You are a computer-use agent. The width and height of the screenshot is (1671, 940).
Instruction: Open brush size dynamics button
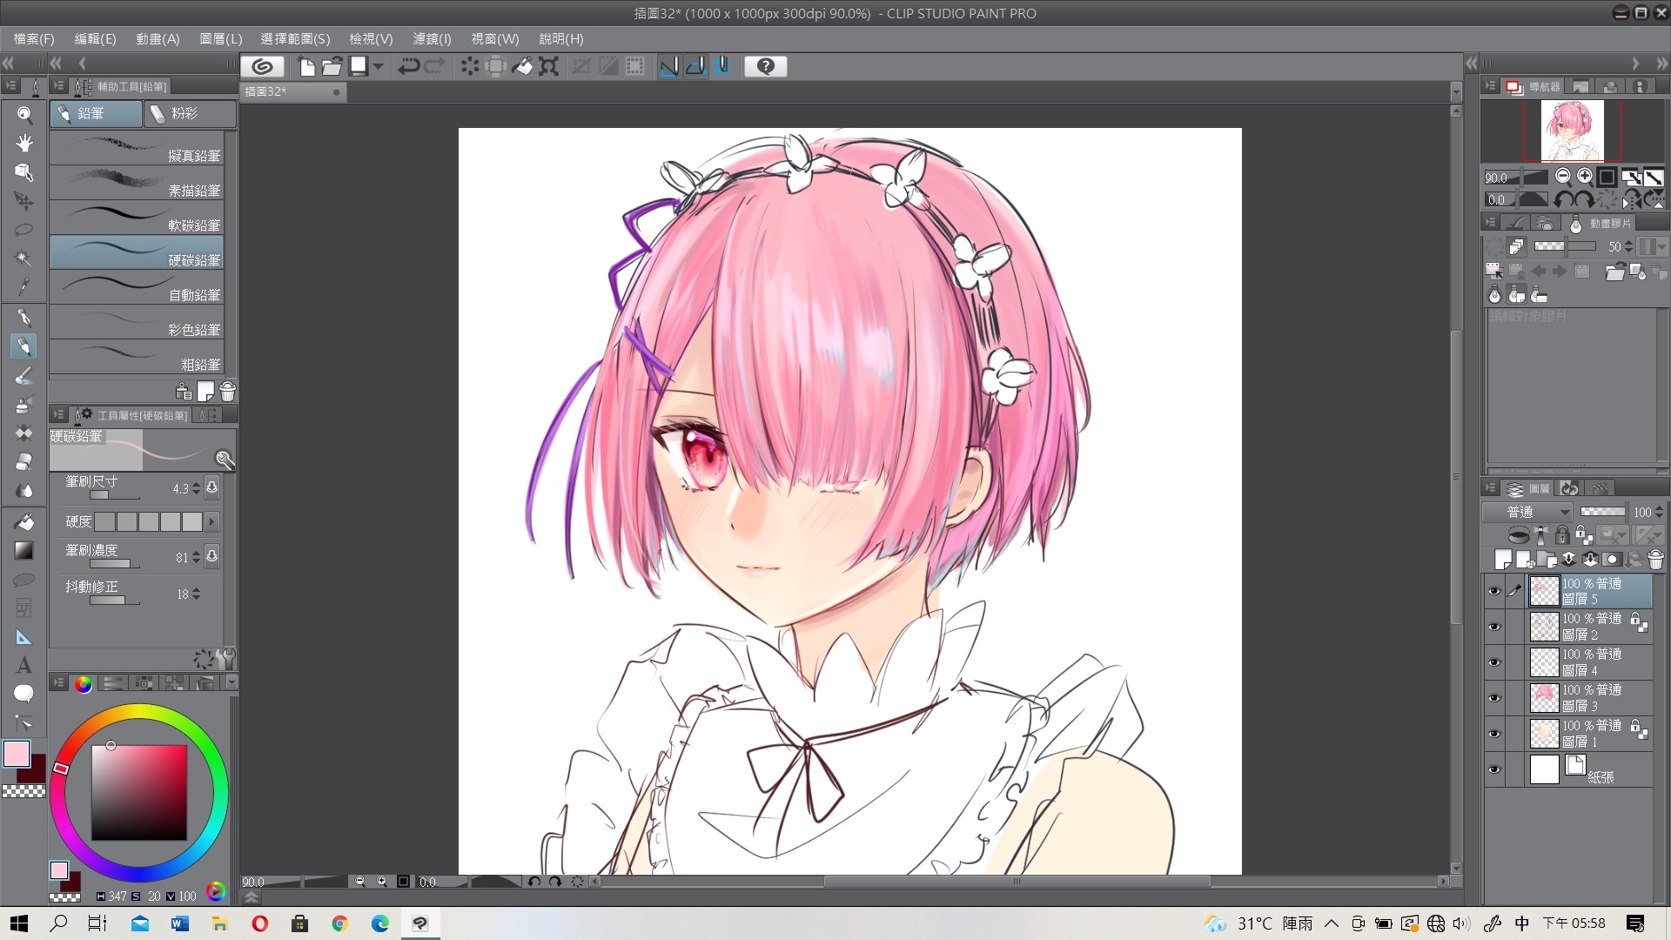(x=212, y=488)
